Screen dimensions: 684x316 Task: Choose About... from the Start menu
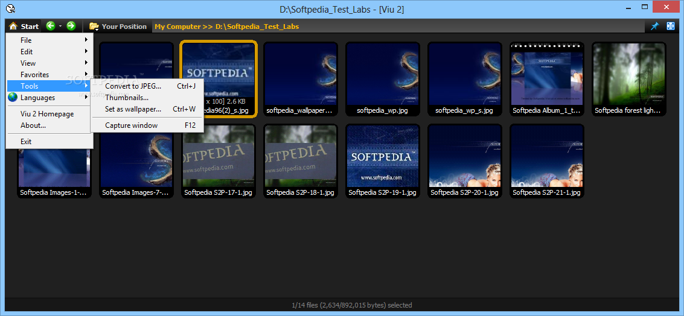pyautogui.click(x=48, y=125)
